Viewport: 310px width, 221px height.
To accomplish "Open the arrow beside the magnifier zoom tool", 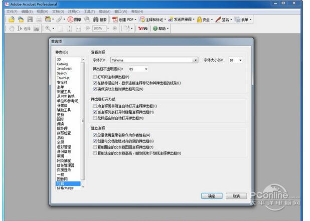I will (x=53, y=29).
